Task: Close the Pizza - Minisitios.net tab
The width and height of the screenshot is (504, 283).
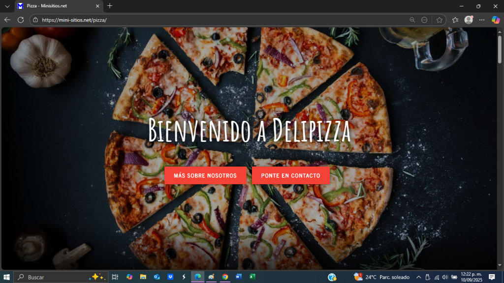Action: pos(97,6)
